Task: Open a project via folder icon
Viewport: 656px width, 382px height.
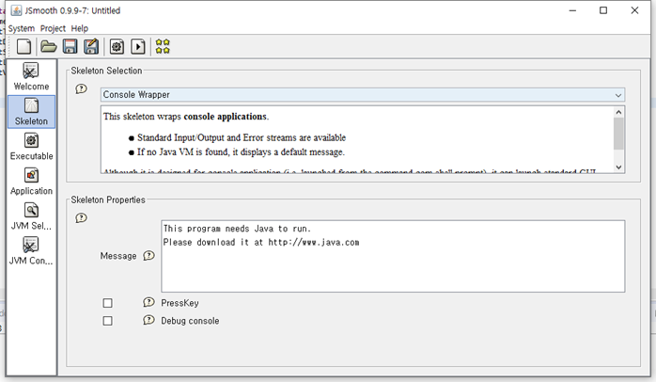Action: point(49,46)
